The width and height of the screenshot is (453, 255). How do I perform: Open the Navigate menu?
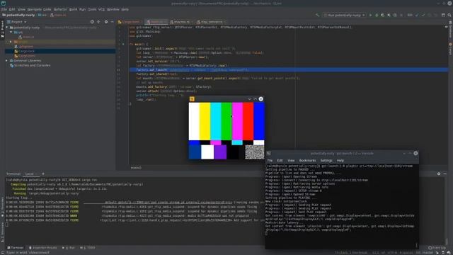tap(34, 9)
